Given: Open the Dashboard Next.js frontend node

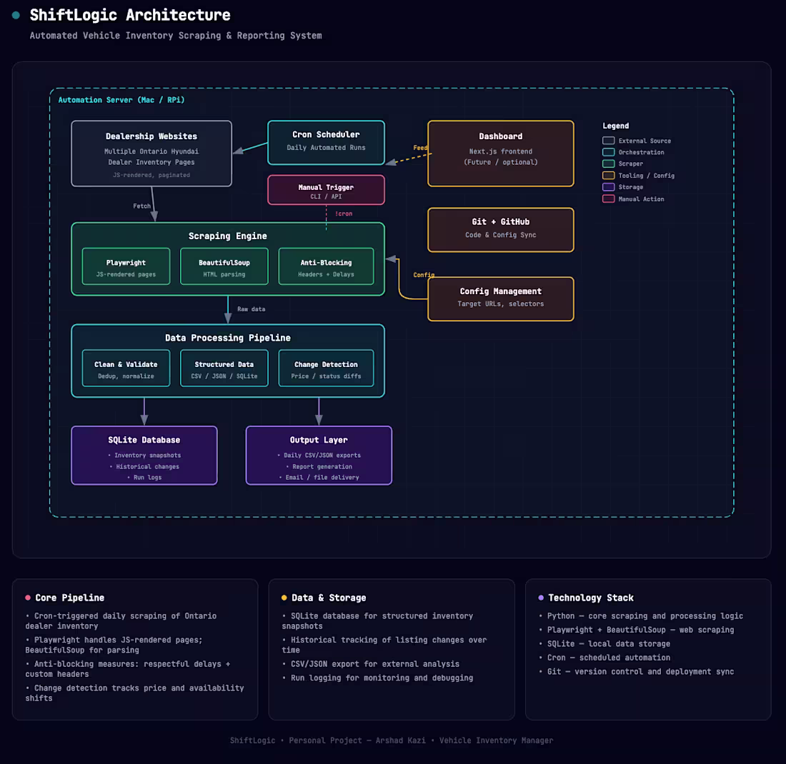Looking at the screenshot, I should 500,154.
